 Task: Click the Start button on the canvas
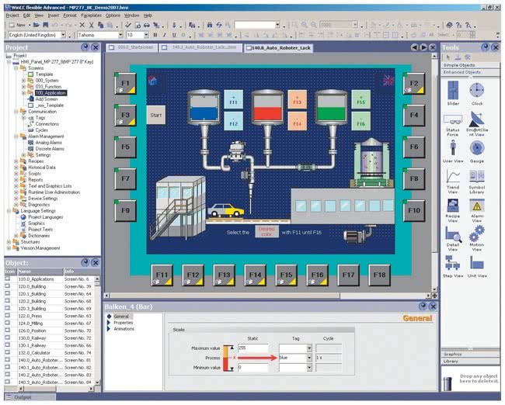pyautogui.click(x=155, y=115)
